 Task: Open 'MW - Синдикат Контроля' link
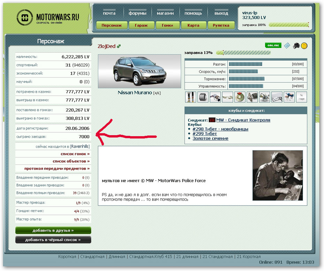[x=243, y=120]
